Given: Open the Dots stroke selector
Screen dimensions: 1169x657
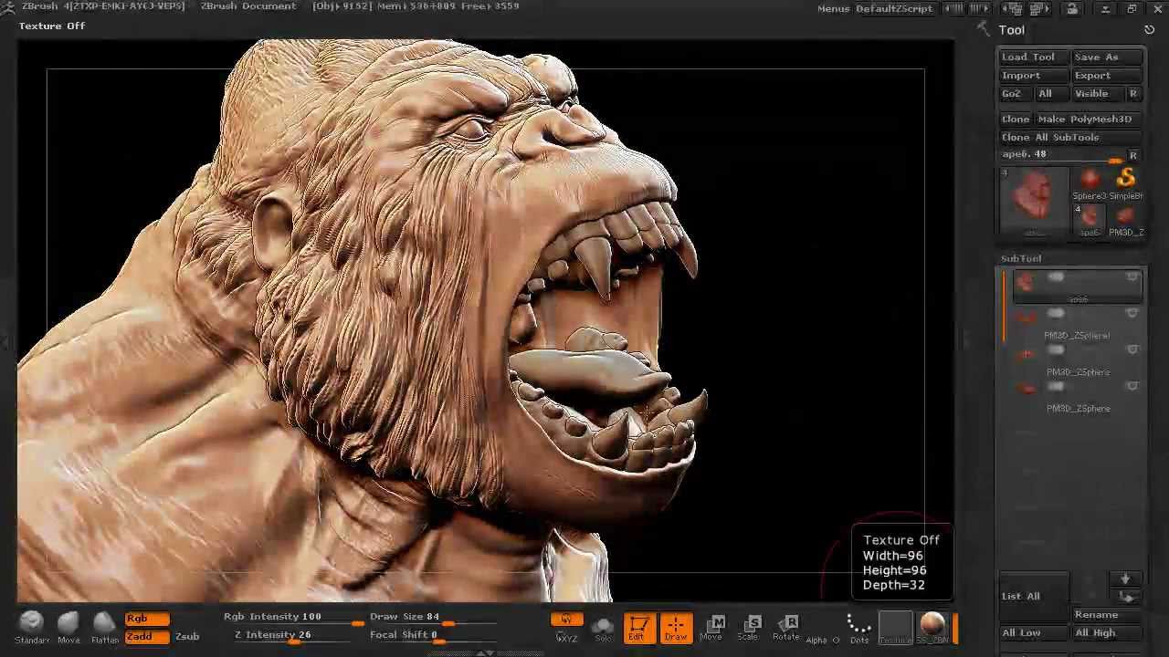Looking at the screenshot, I should (858, 626).
